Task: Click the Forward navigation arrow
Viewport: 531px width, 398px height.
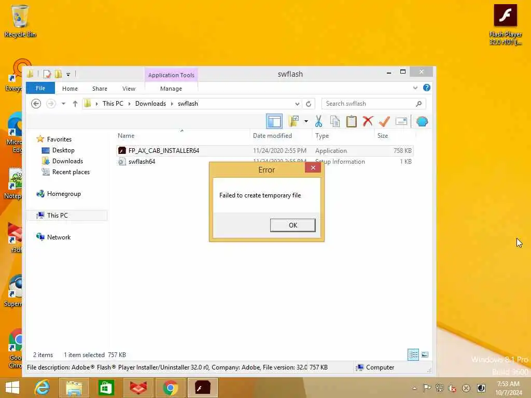Action: pos(51,104)
